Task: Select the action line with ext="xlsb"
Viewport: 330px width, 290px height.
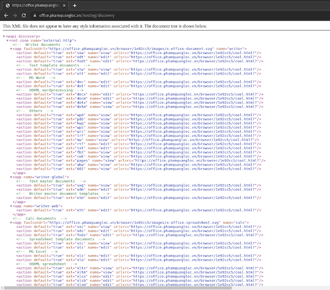Action: pyautogui.click(x=140, y=281)
